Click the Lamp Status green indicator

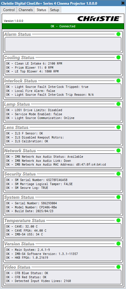pyautogui.click(x=118, y=104)
